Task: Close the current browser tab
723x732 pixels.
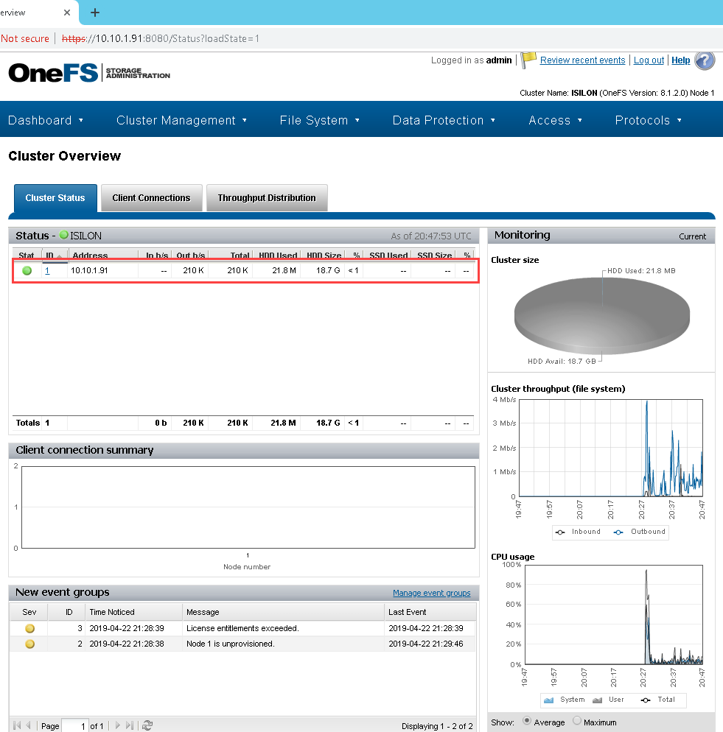Action: tap(67, 13)
